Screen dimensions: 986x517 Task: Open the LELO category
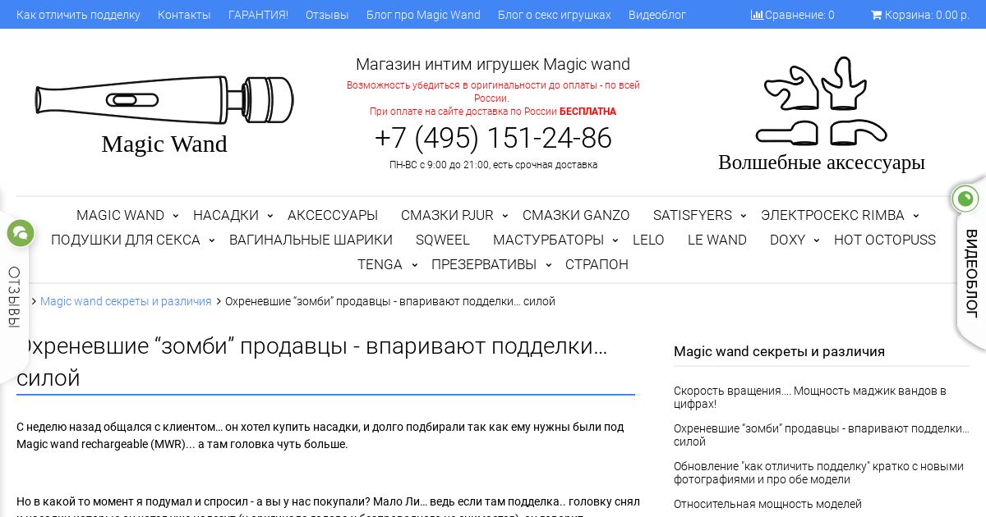point(648,240)
